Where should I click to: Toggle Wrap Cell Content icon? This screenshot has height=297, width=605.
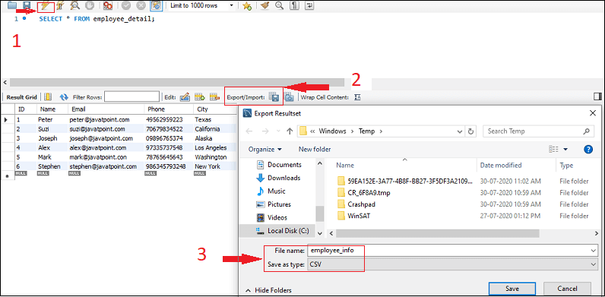[x=357, y=97]
